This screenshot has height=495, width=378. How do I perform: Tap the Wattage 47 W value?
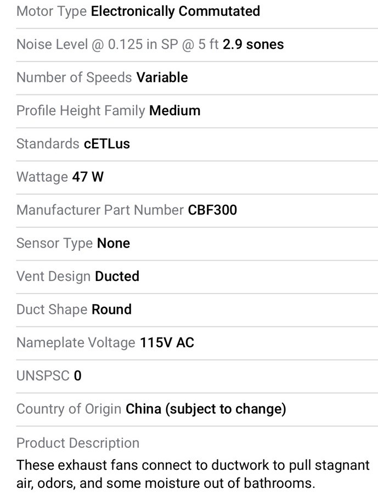point(88,177)
